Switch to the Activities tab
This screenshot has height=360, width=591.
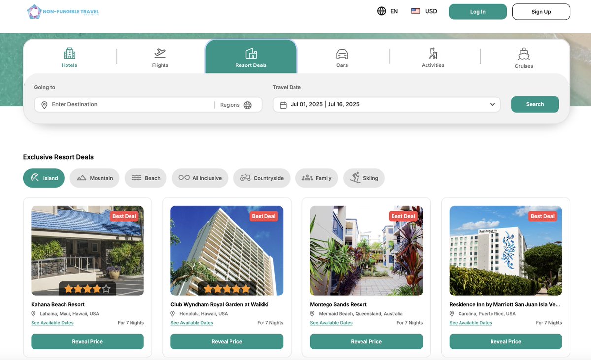coord(433,57)
